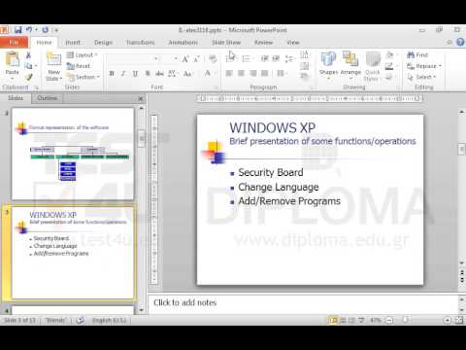Click the Clear All Formatting icon
This screenshot has width=466, height=350.
(x=213, y=59)
